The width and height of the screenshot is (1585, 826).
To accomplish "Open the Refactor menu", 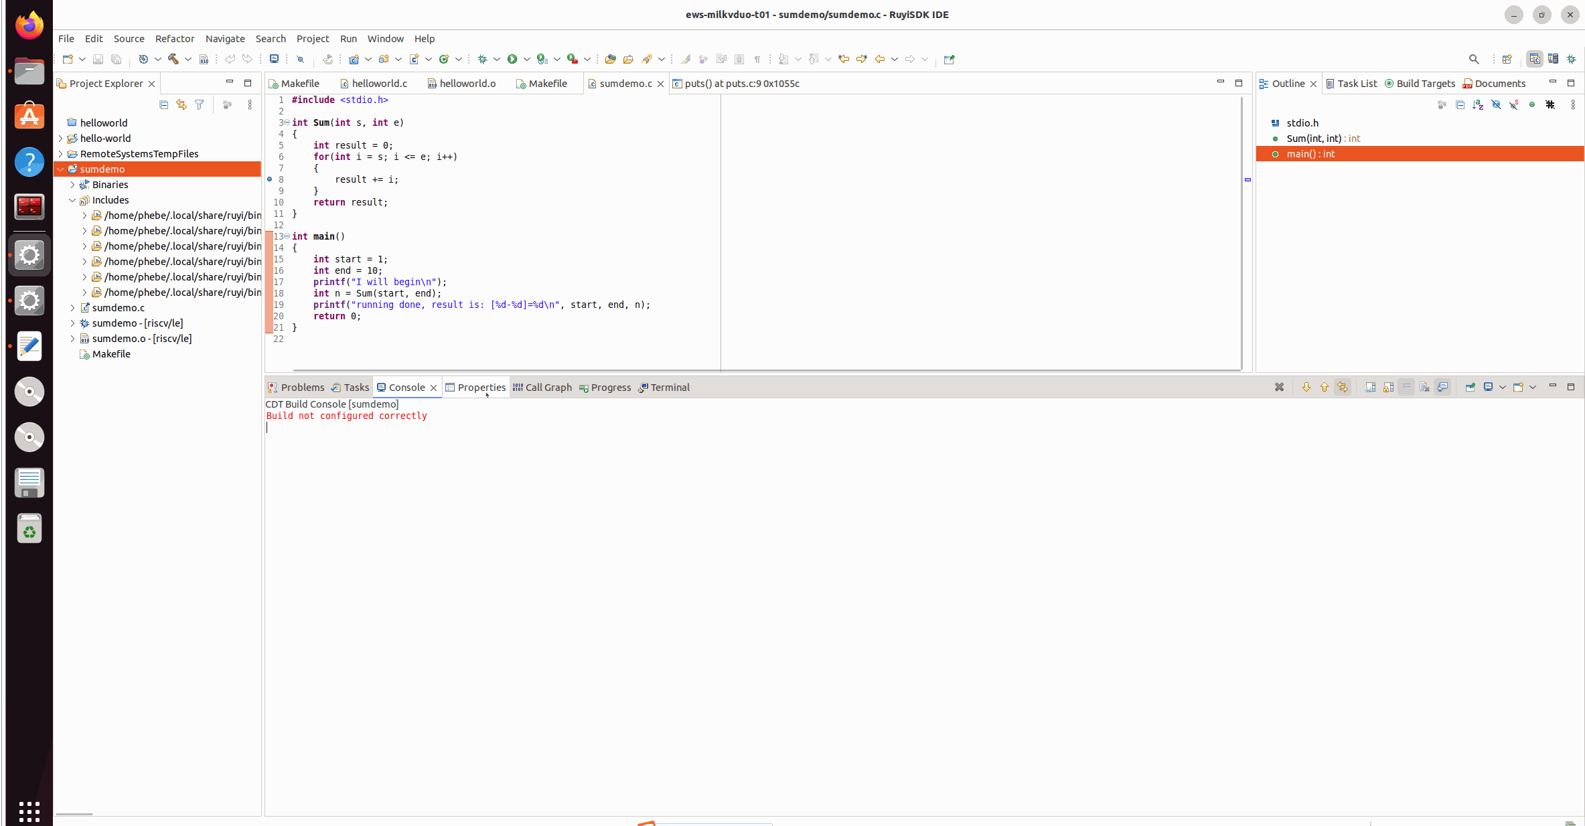I will click(x=174, y=38).
